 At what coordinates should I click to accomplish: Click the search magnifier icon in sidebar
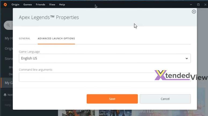(8, 25)
